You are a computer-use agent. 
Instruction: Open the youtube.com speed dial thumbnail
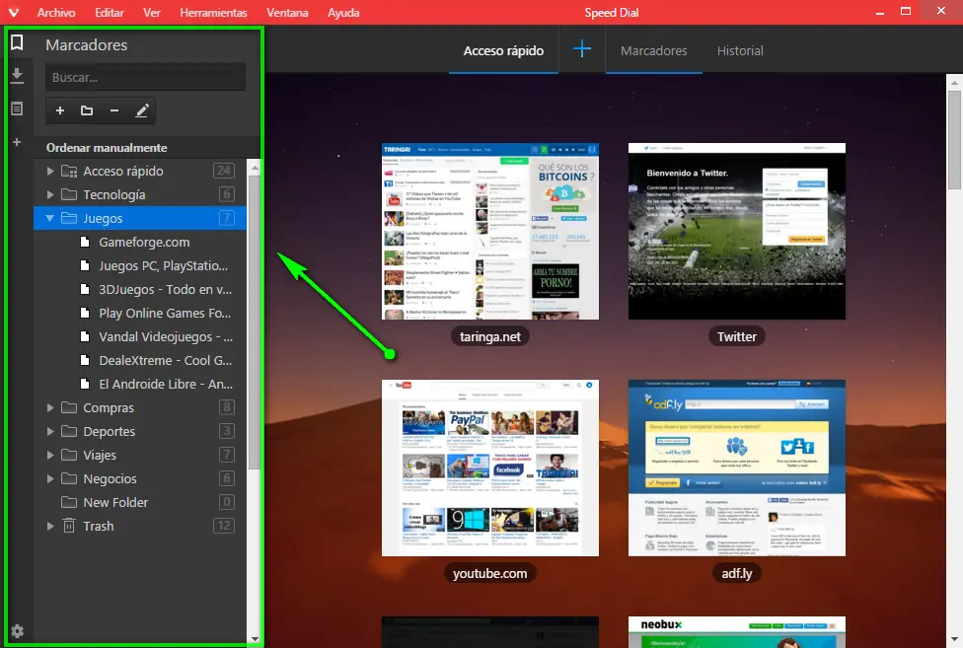[490, 468]
